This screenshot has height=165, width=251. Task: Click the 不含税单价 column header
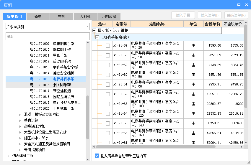(233, 24)
